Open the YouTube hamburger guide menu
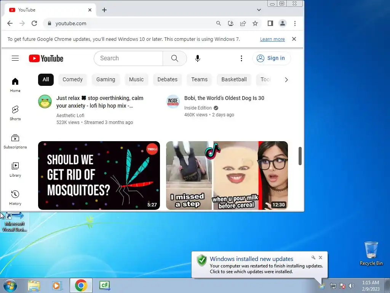The image size is (390, 293). pos(15,58)
